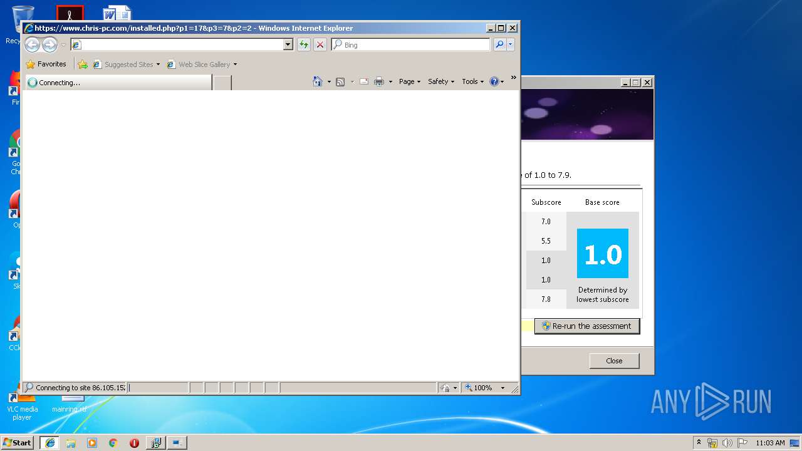Go to Home page icon
The image size is (802, 451).
(318, 81)
